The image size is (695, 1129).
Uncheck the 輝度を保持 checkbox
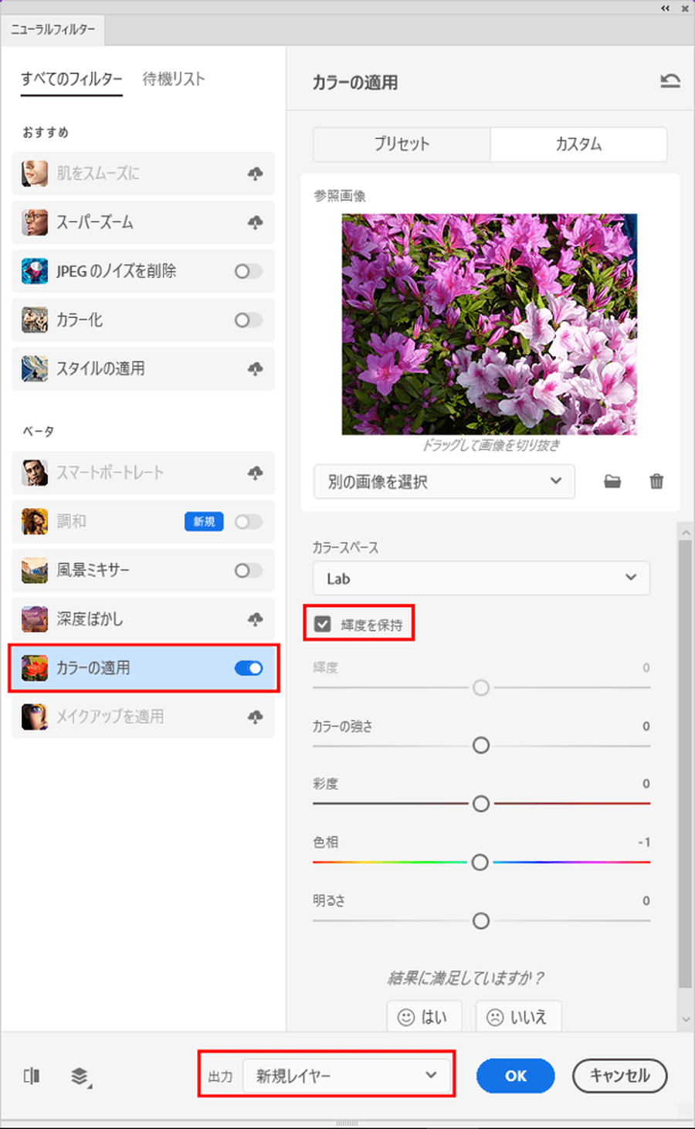point(323,624)
